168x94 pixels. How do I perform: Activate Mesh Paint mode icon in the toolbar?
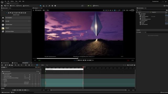(49, 6)
